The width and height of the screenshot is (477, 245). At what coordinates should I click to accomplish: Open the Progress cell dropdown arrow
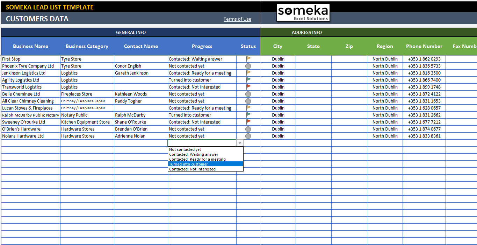coord(240,143)
